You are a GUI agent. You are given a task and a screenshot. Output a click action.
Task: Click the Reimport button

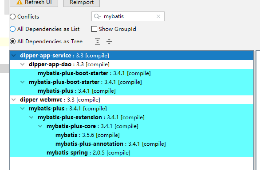click(x=82, y=3)
